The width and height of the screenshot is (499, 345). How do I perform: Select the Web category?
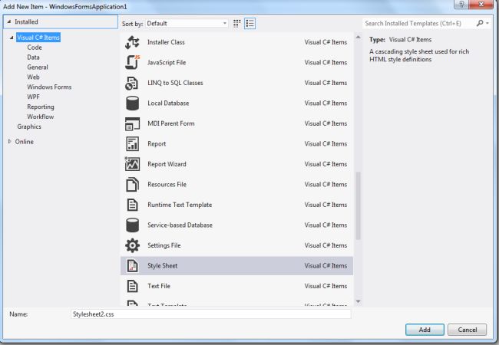pyautogui.click(x=33, y=77)
